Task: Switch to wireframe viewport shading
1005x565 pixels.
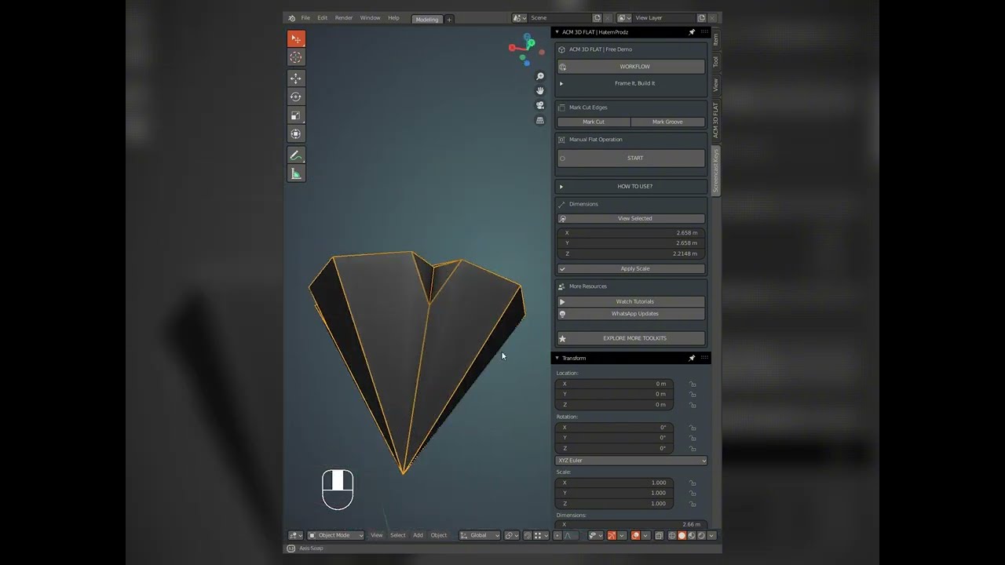Action: click(672, 535)
